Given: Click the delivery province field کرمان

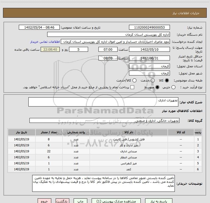Looking at the screenshot, I should click(149, 66).
